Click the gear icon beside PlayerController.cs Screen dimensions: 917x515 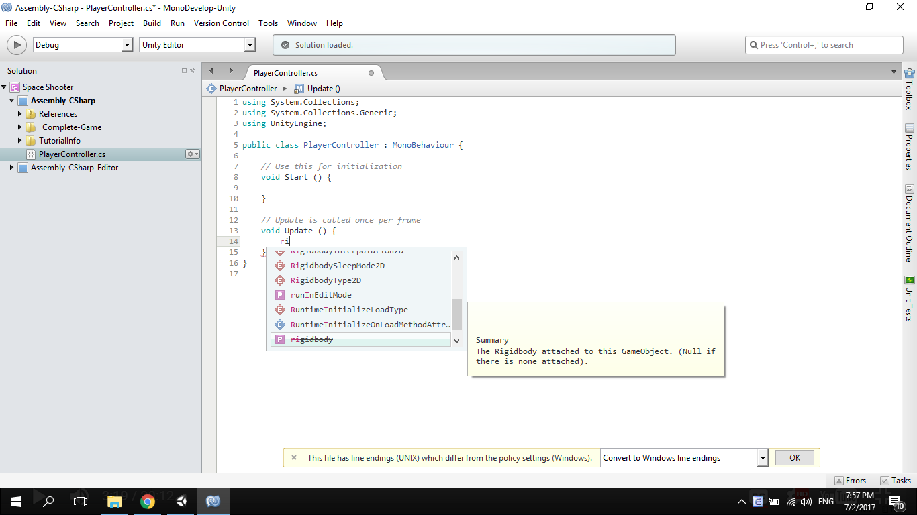pos(192,154)
